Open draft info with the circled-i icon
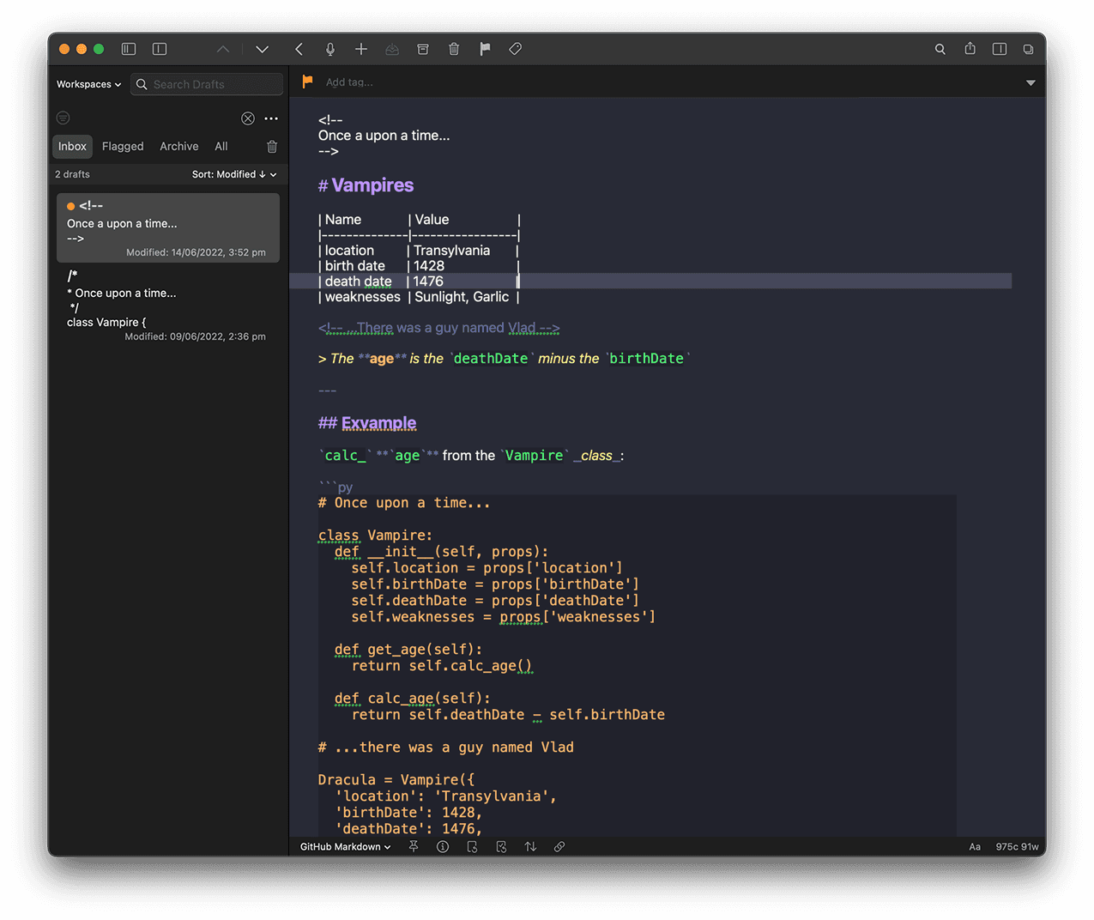This screenshot has width=1094, height=920. click(443, 846)
